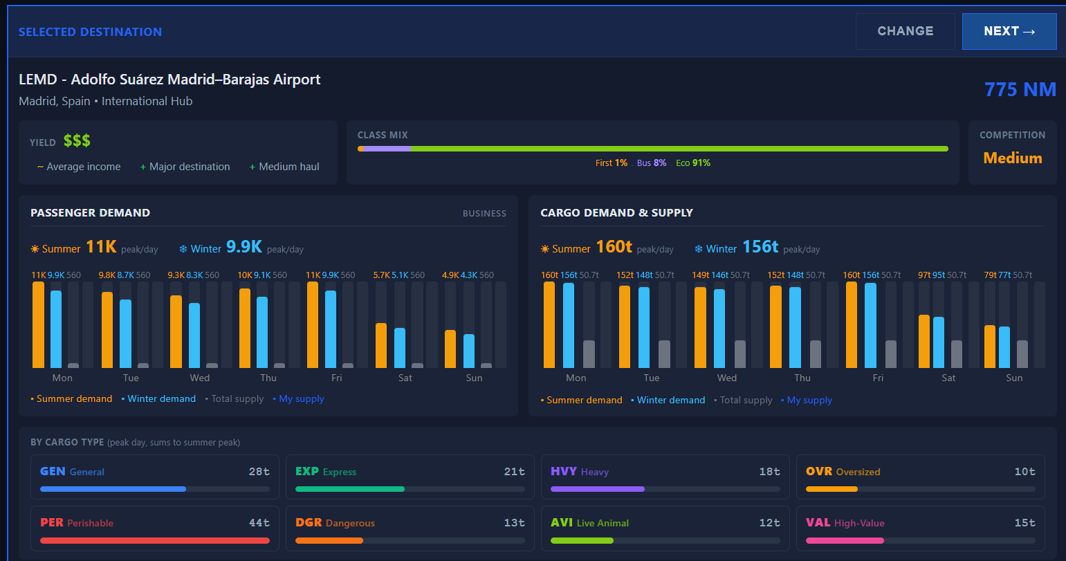Viewport: 1066px width, 561px height.
Task: Click the 775 NM distance value
Action: [x=1020, y=89]
